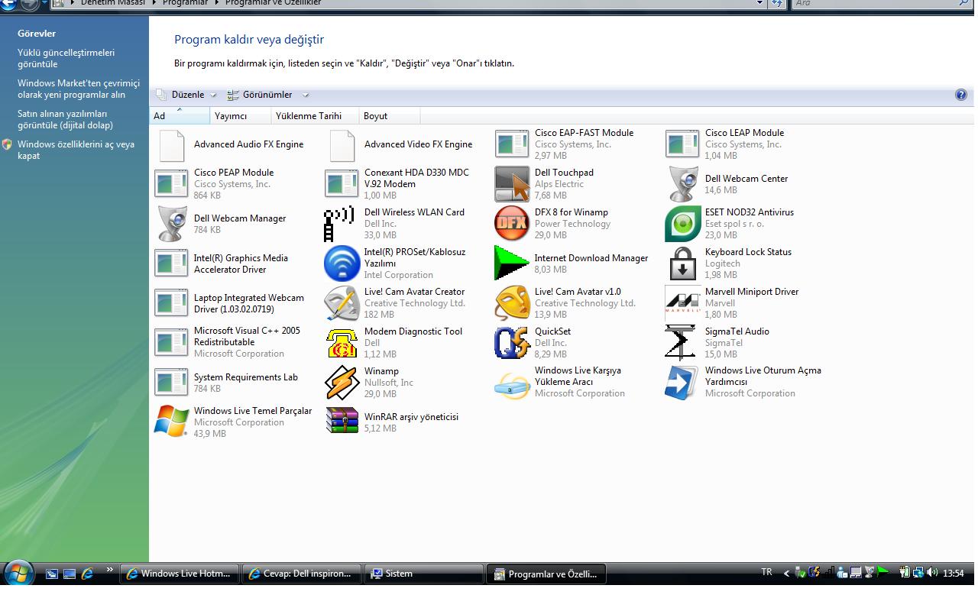Expand the quick launch overflow chevron
This screenshot has width=978, height=611.
(x=109, y=570)
